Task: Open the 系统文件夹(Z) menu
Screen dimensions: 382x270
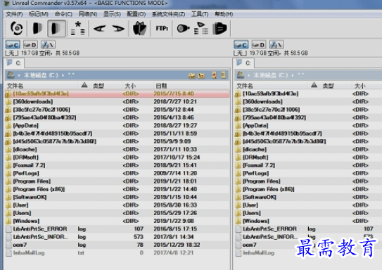Action: (169, 14)
